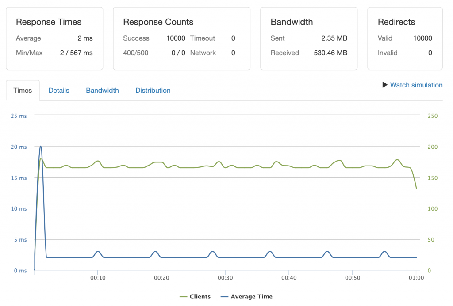Toggle the Clients legend entry
453x306 pixels.
click(195, 296)
